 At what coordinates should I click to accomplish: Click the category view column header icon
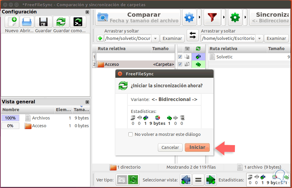187,49
